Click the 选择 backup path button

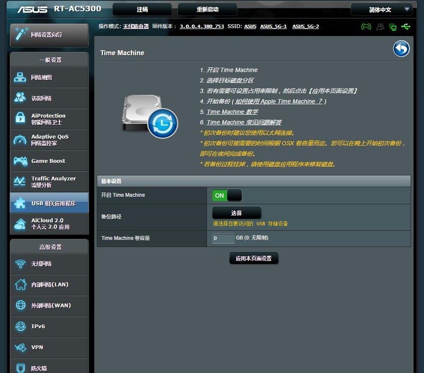click(236, 213)
